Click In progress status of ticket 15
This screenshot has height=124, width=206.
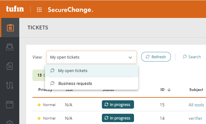tap(118, 104)
